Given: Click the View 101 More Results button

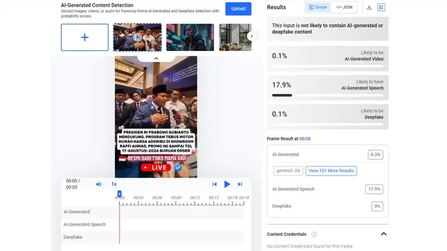Looking at the screenshot, I should click(331, 171).
